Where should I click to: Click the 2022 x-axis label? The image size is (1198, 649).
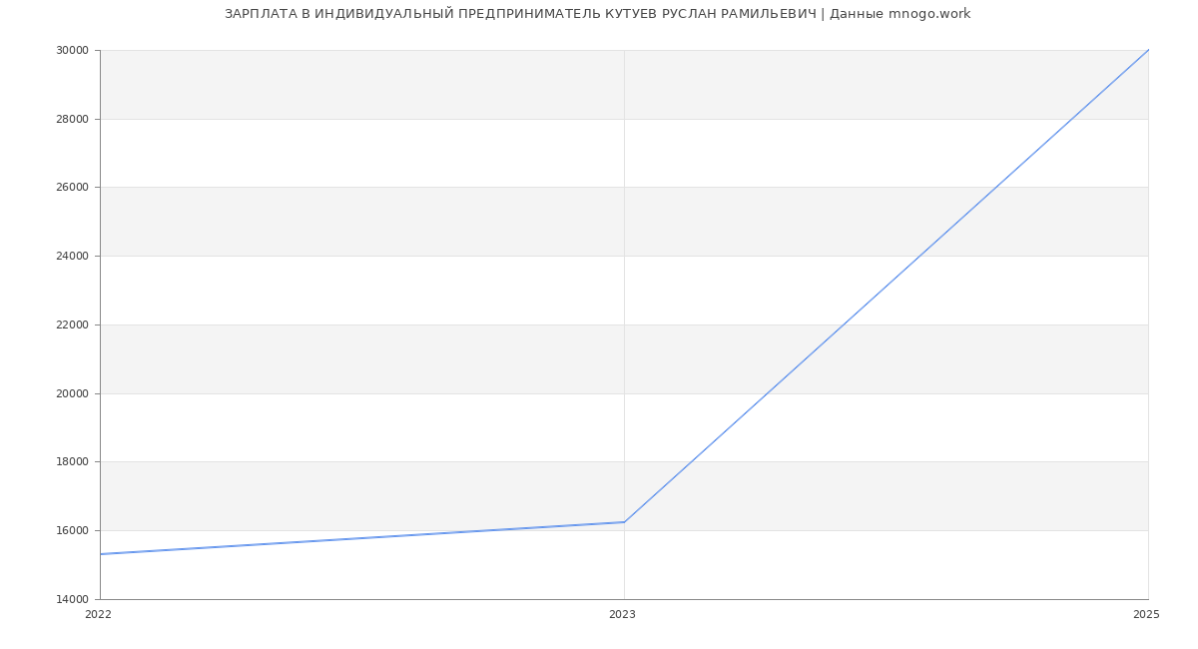click(x=99, y=615)
